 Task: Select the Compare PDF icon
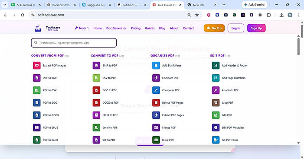pos(156,78)
